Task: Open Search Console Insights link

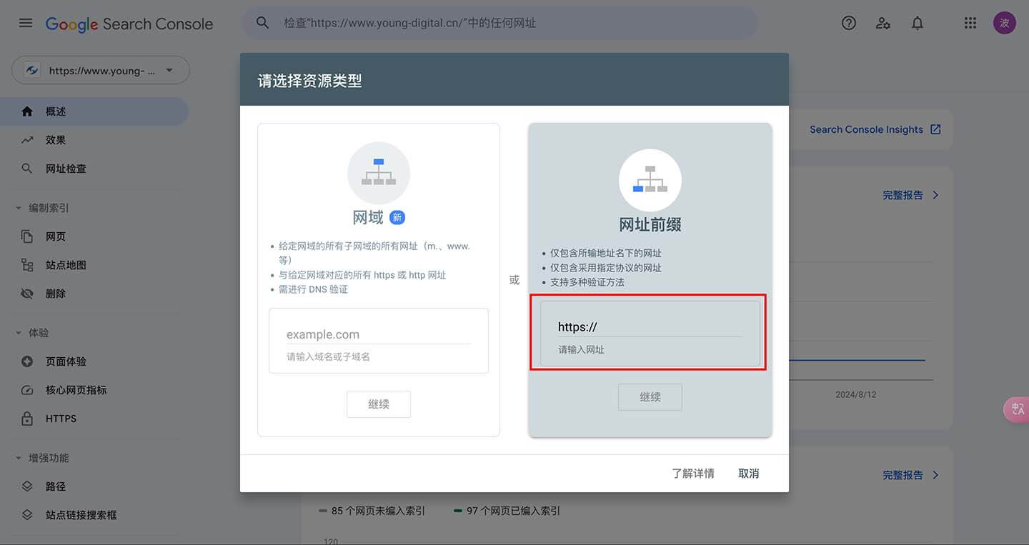Action: [x=875, y=129]
